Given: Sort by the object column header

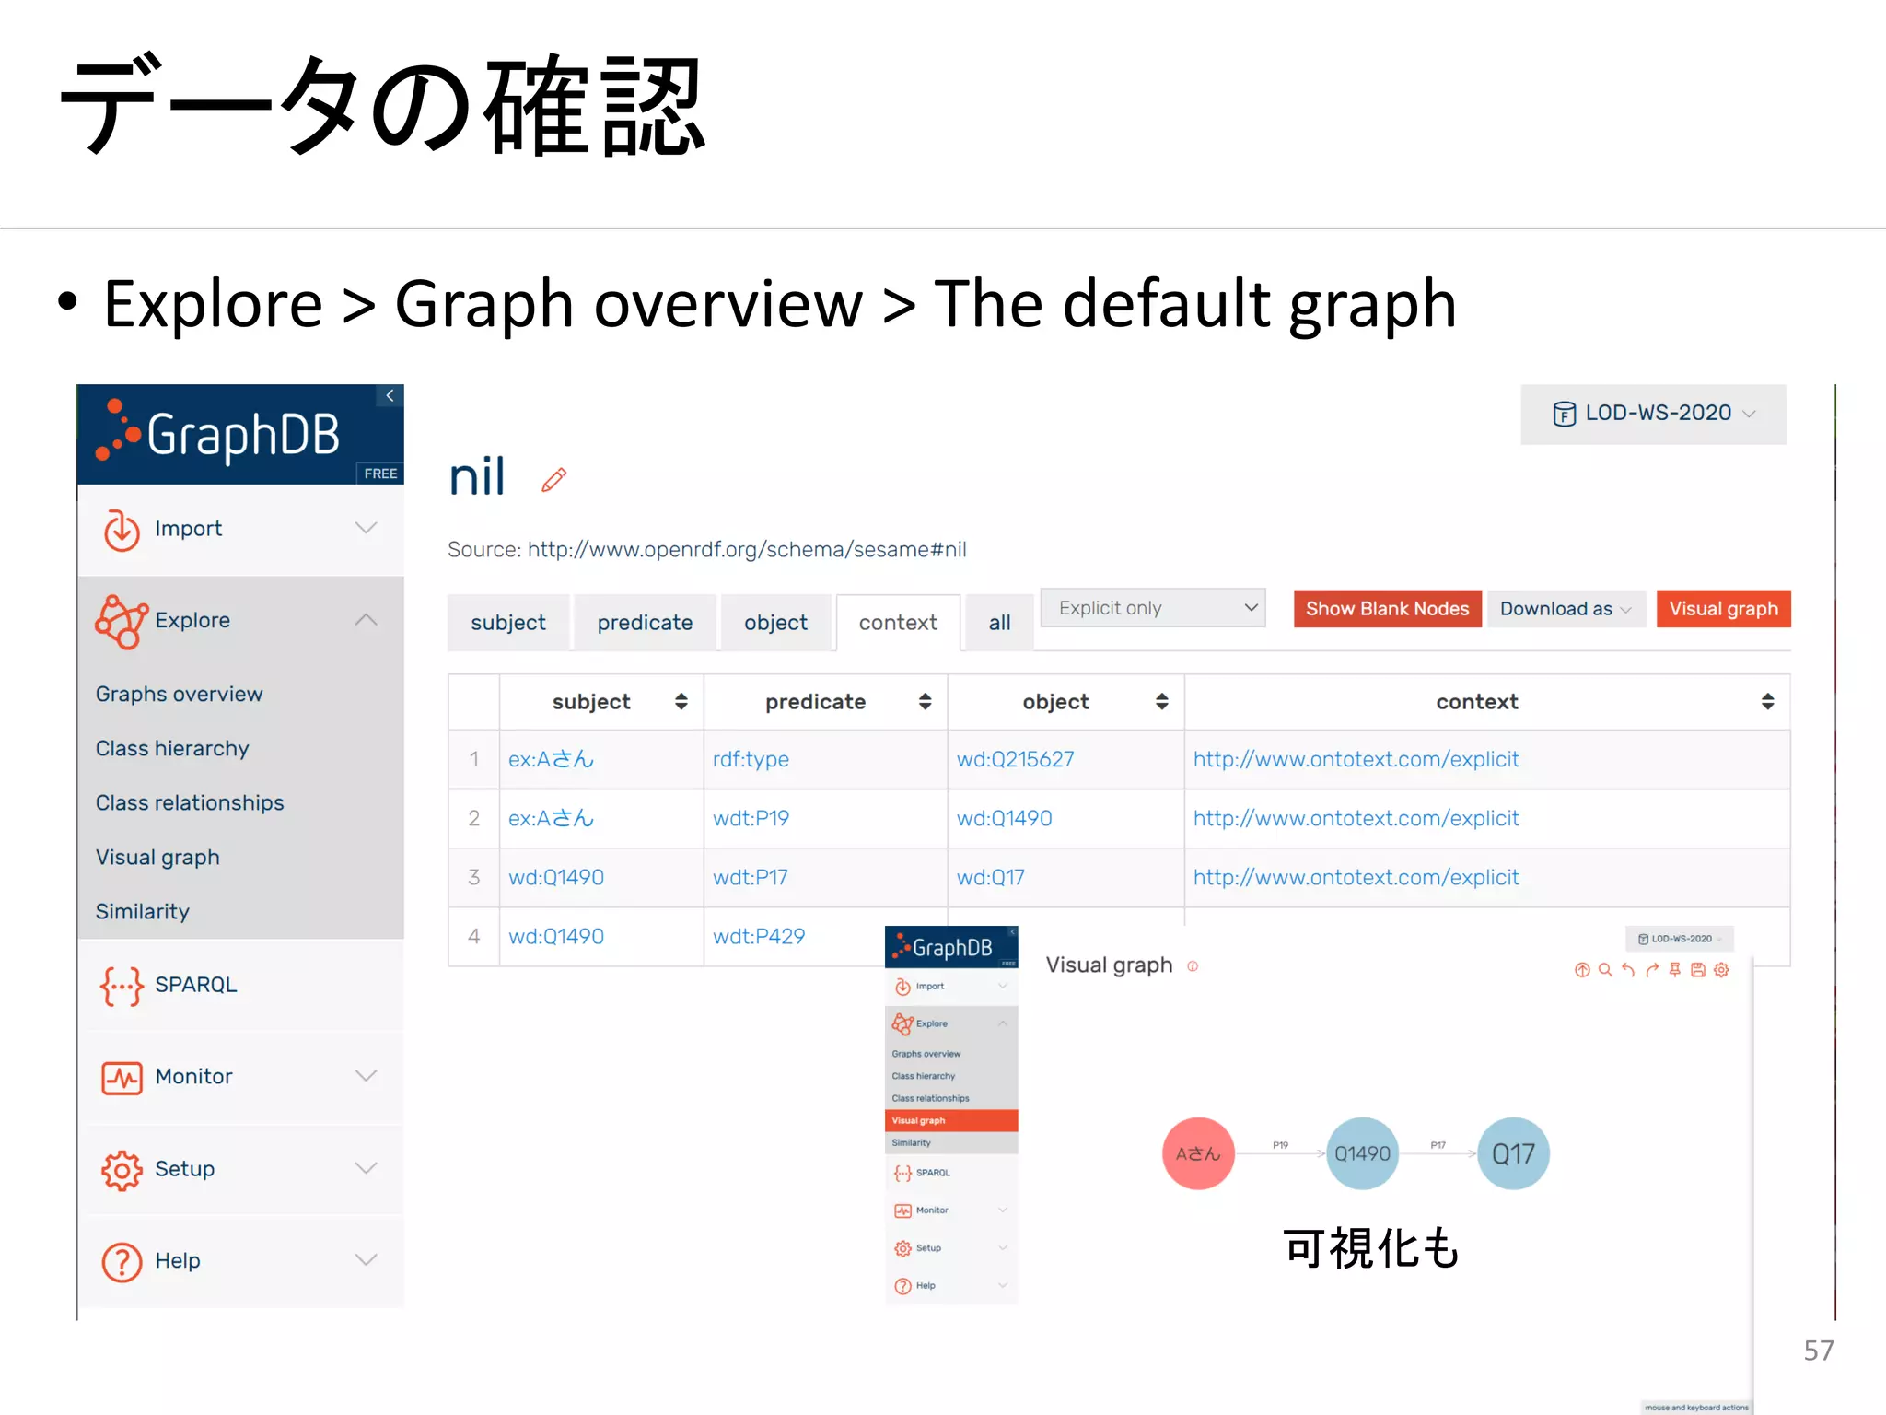Looking at the screenshot, I should [x=1065, y=702].
